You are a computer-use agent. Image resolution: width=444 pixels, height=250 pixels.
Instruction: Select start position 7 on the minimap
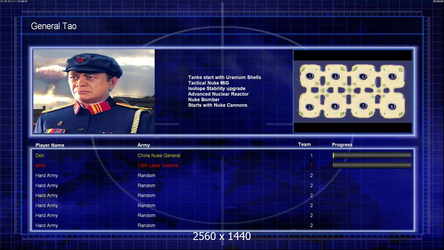[363, 105]
